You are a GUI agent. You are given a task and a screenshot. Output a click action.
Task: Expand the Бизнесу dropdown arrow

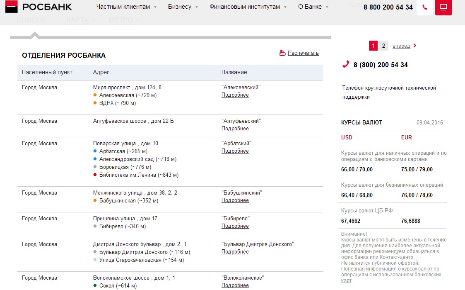[x=196, y=7]
